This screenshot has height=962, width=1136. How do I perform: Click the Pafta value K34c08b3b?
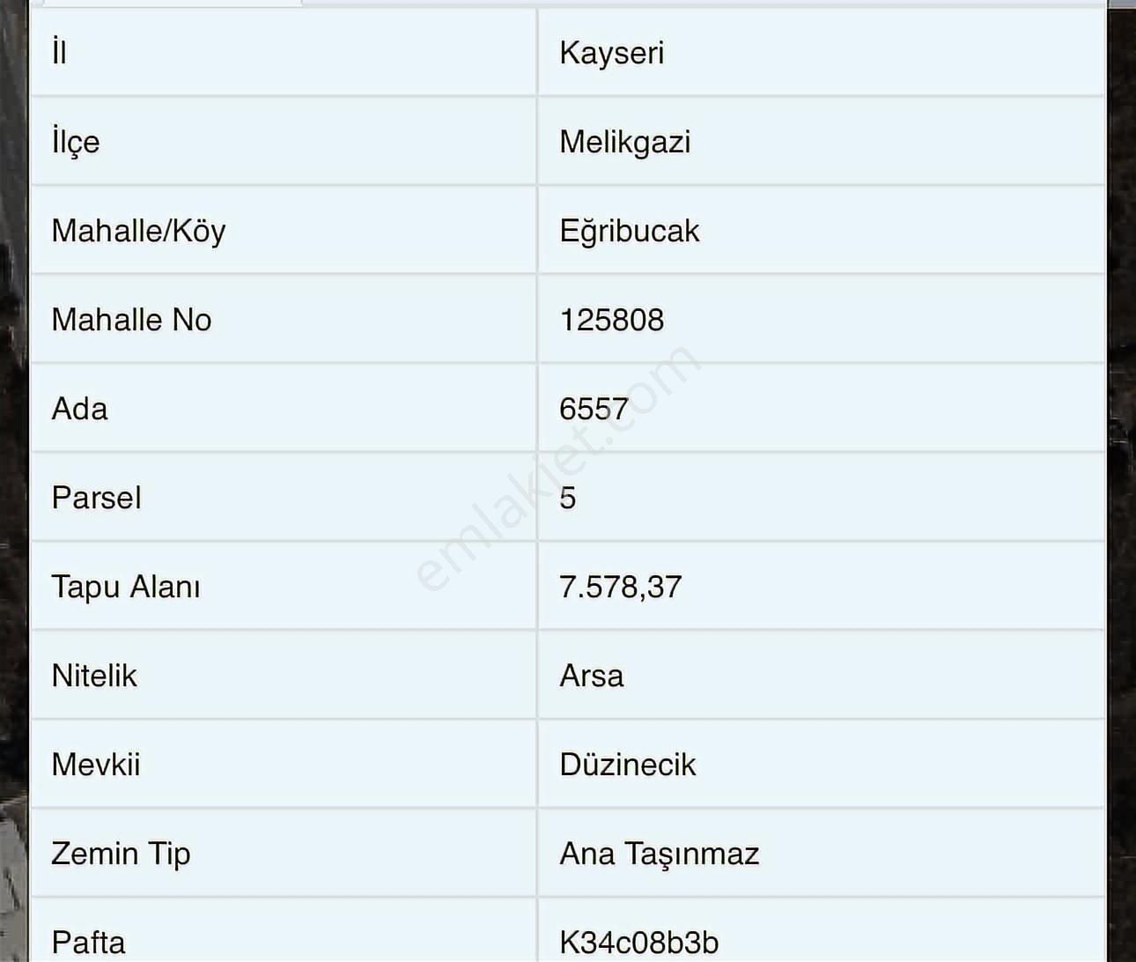(x=639, y=943)
